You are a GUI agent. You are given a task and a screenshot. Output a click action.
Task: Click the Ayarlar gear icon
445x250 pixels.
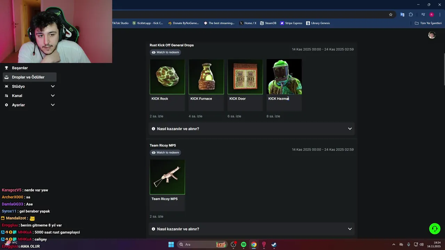point(6,105)
